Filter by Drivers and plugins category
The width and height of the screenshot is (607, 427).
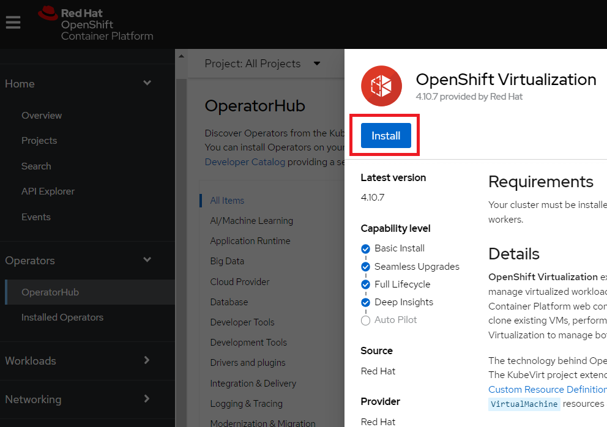pyautogui.click(x=248, y=363)
